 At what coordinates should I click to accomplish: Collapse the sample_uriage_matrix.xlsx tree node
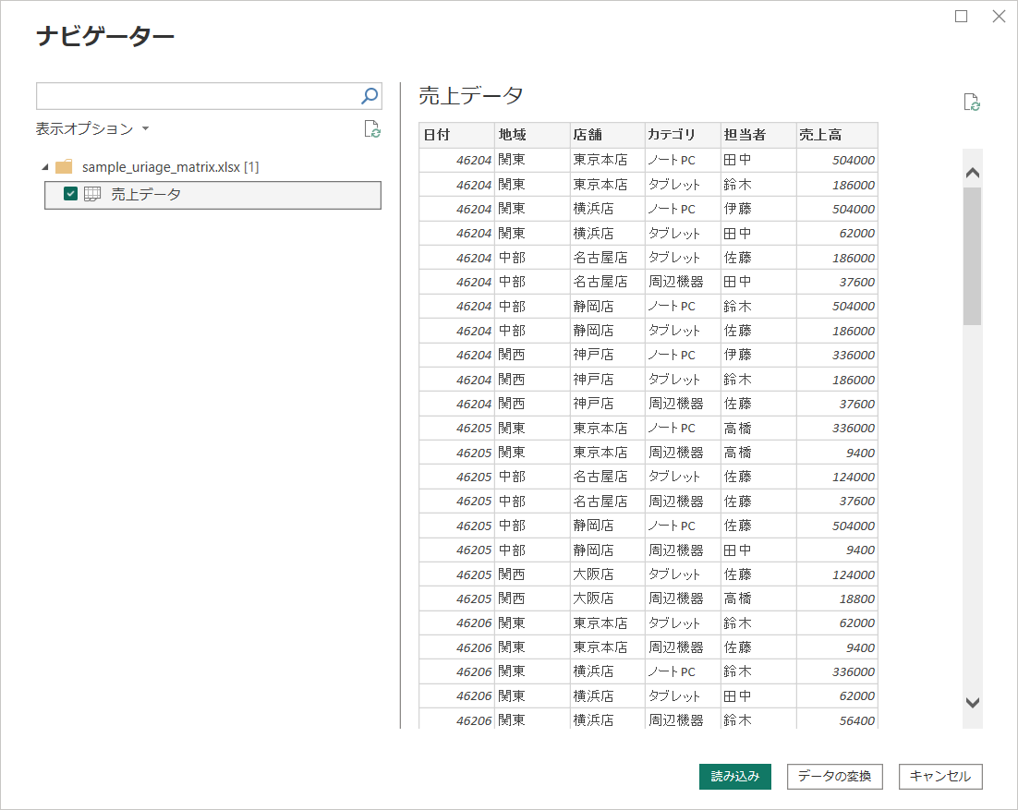point(44,167)
